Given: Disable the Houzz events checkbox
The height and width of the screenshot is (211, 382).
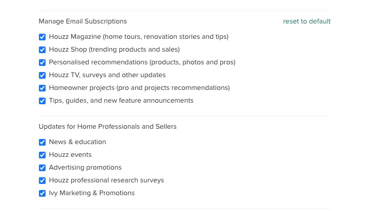Looking at the screenshot, I should click(x=42, y=155).
